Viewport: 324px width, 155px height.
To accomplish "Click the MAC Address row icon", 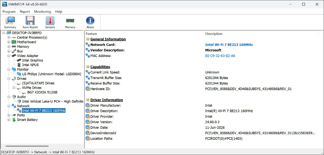I will (x=88, y=56).
